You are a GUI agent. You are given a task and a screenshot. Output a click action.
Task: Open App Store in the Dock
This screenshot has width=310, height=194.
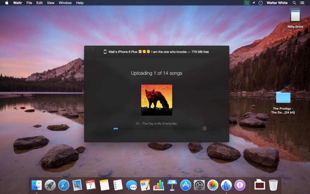[186, 185]
